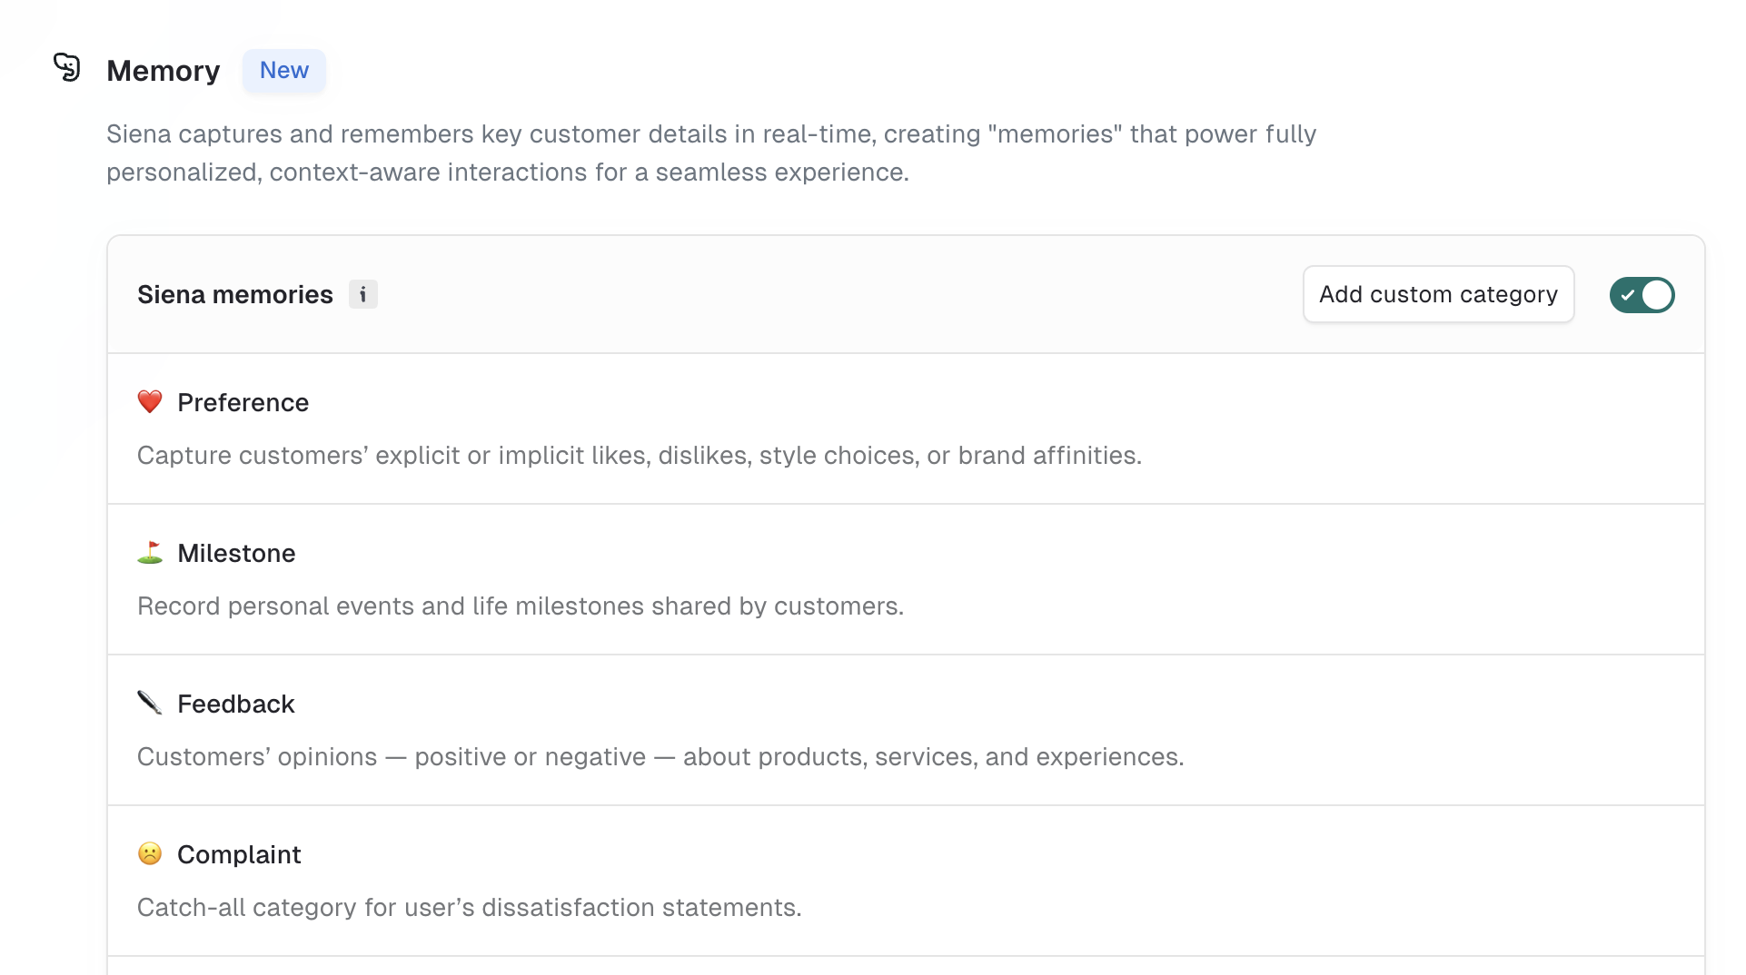This screenshot has height=975, width=1746.
Task: Select the Milestone description about life events
Action: [521, 606]
